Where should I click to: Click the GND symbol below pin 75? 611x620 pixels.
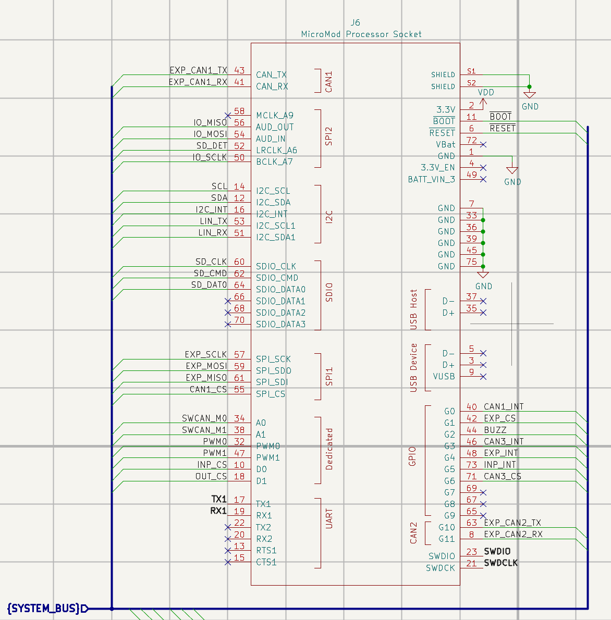point(483,275)
